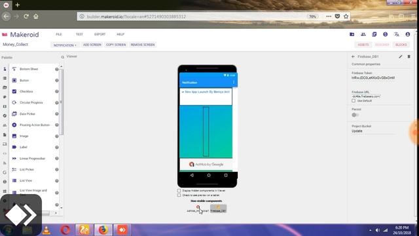This screenshot has height=236, width=419.
Task: Delete Firebase_DB1 with the trash icon
Action: point(409,56)
